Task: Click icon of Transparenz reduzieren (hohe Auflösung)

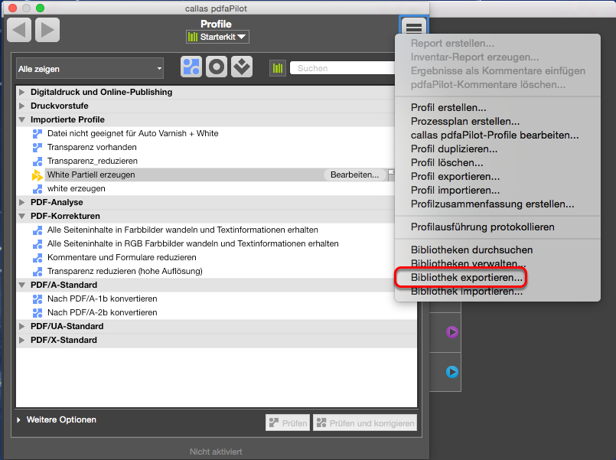Action: 37,271
